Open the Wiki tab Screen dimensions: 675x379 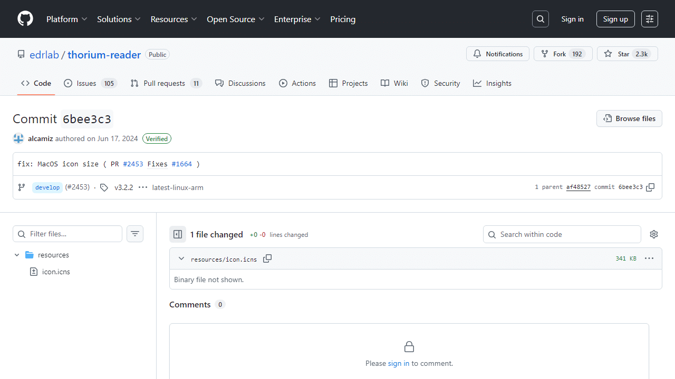coord(394,83)
